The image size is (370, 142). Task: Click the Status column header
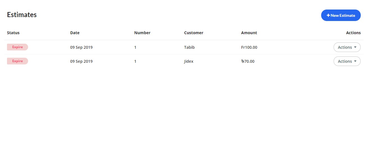(13, 33)
